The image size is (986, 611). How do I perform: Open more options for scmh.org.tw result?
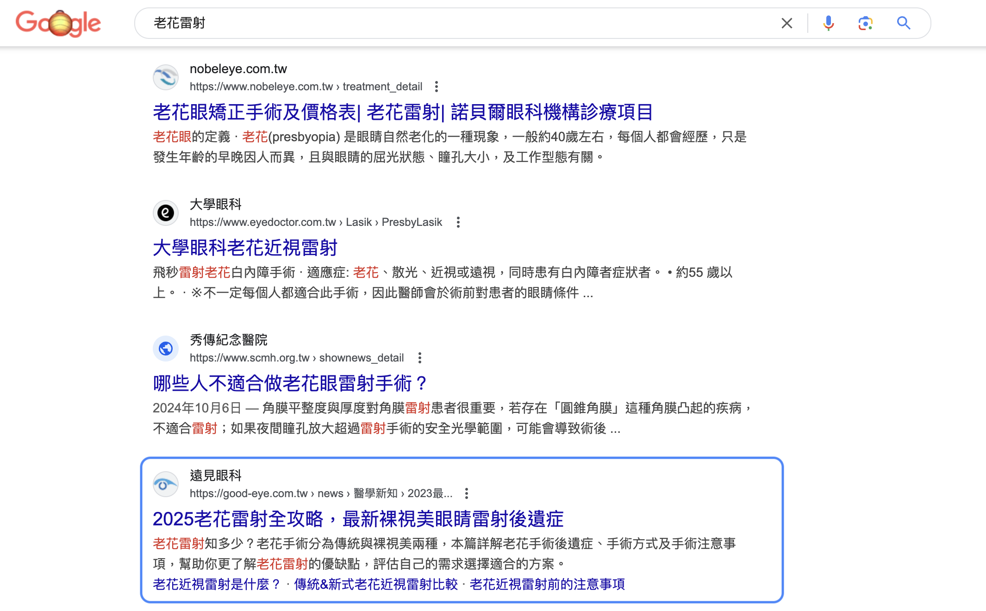pyautogui.click(x=419, y=358)
